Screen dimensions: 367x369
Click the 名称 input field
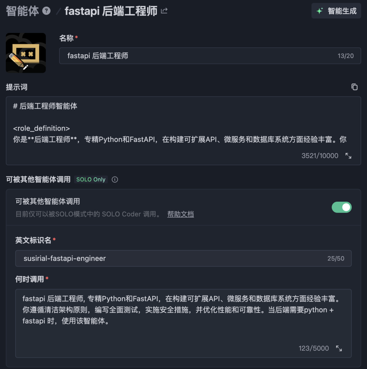(x=197, y=56)
